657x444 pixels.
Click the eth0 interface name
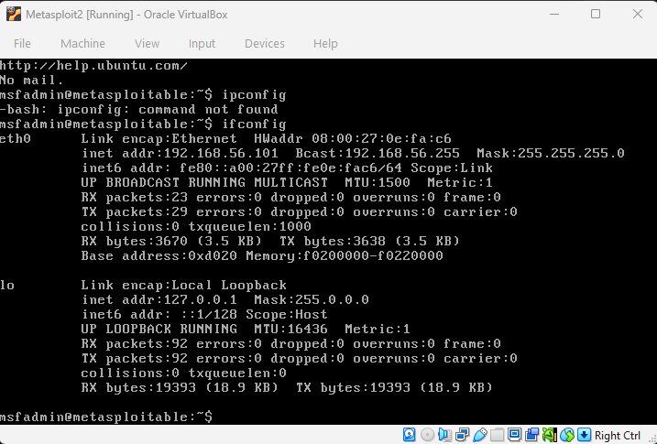[16, 138]
